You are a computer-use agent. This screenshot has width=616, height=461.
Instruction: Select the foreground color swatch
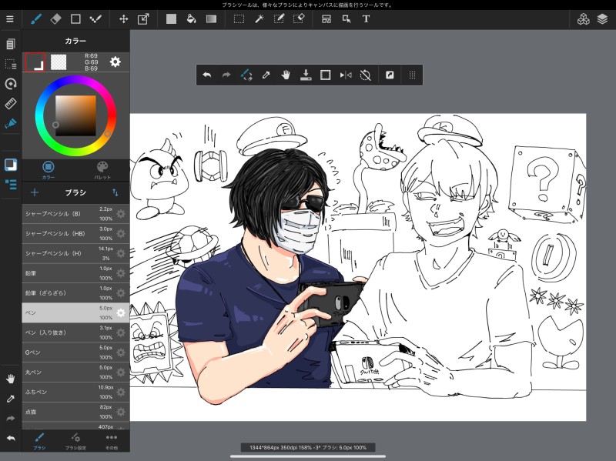pos(35,62)
